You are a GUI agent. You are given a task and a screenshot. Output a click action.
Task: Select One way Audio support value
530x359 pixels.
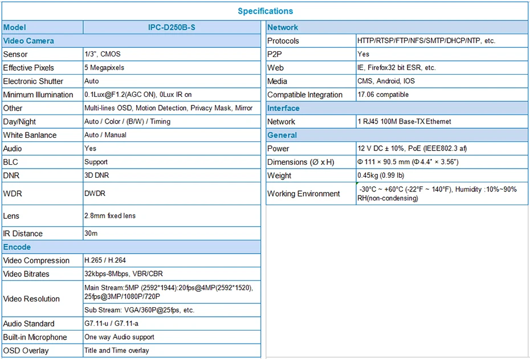tap(119, 337)
